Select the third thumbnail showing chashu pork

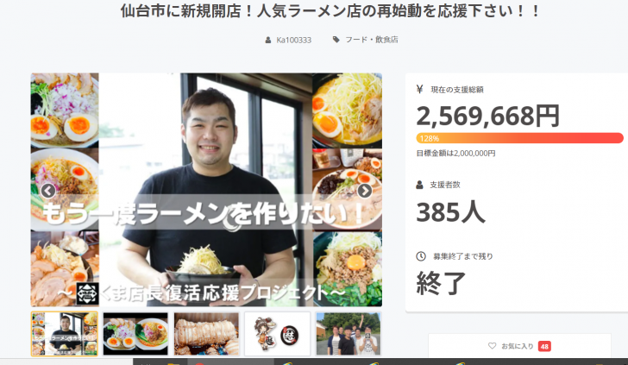point(206,334)
